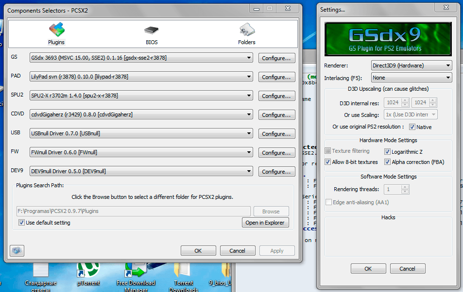
Task: Open the Plugins tab
Action: [56, 34]
